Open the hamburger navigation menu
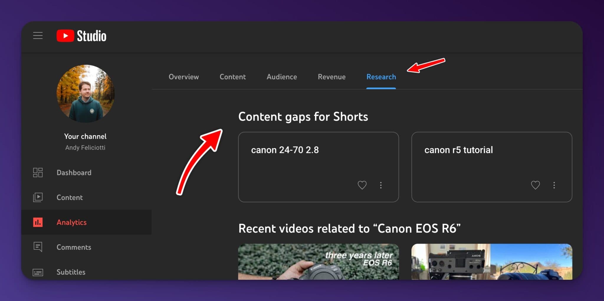This screenshot has height=301, width=604. point(38,36)
